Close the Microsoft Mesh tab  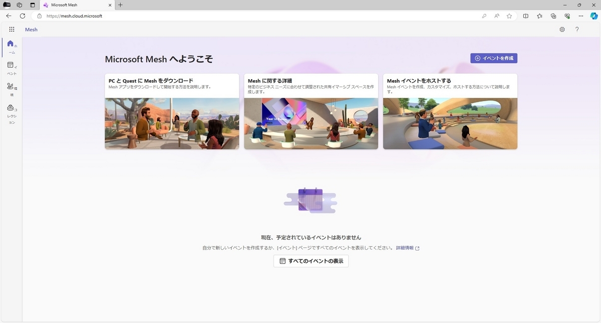click(x=110, y=5)
